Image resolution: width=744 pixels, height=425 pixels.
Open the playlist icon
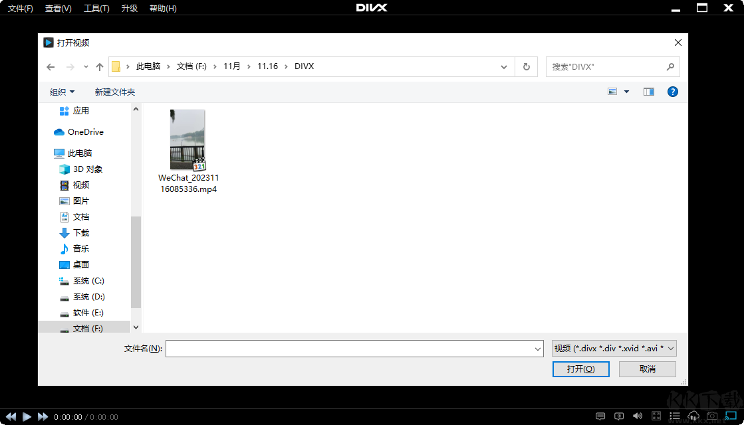click(x=674, y=416)
